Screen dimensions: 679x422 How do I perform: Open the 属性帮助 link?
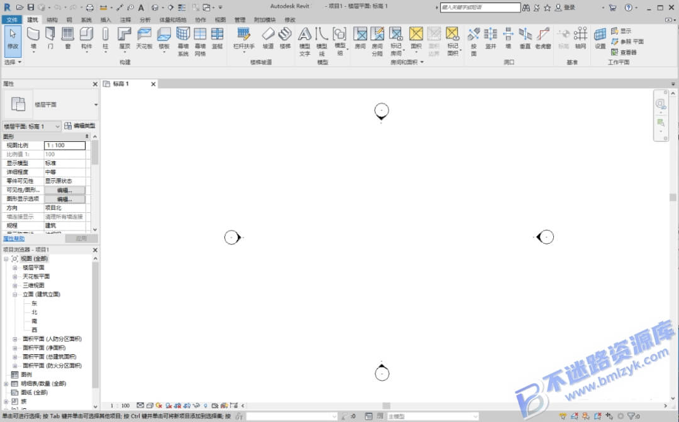[x=14, y=239]
